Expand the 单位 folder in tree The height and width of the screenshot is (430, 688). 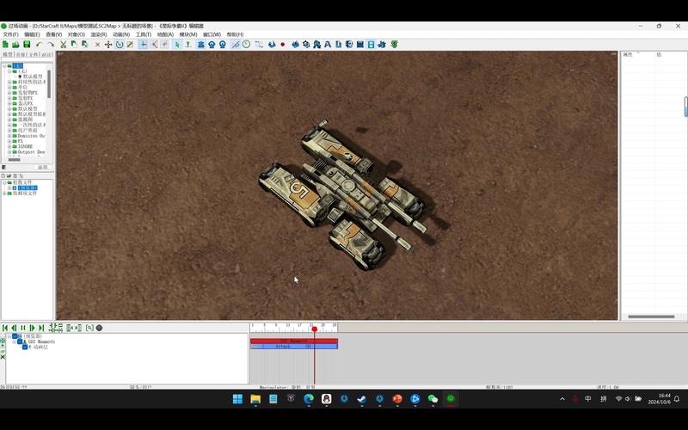[9, 87]
